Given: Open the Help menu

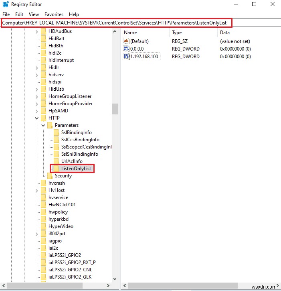Looking at the screenshot, I should pyautogui.click(x=74, y=14).
